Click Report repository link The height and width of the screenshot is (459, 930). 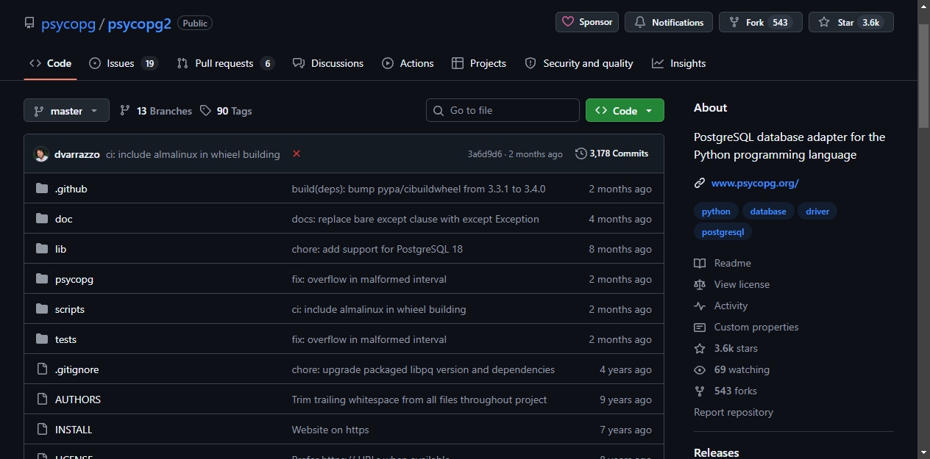[x=734, y=412]
